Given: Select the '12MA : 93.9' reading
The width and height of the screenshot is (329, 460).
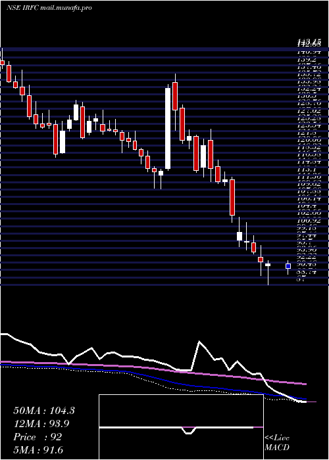Looking at the screenshot, I should tap(41, 424).
